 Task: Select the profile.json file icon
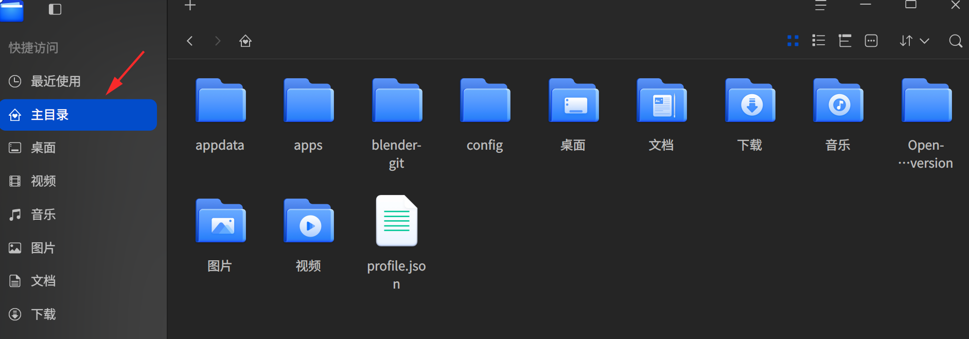[x=397, y=221]
